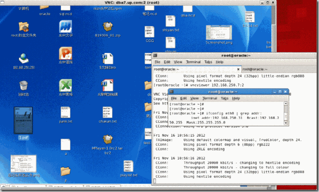
Task: Switch to first root@oracle:~ terminal tab
Action: (x=197, y=69)
